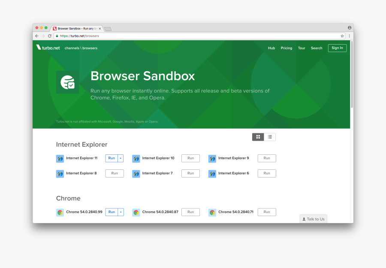Click the Browser Sandbox hero icon
This screenshot has width=386, height=268.
67,82
